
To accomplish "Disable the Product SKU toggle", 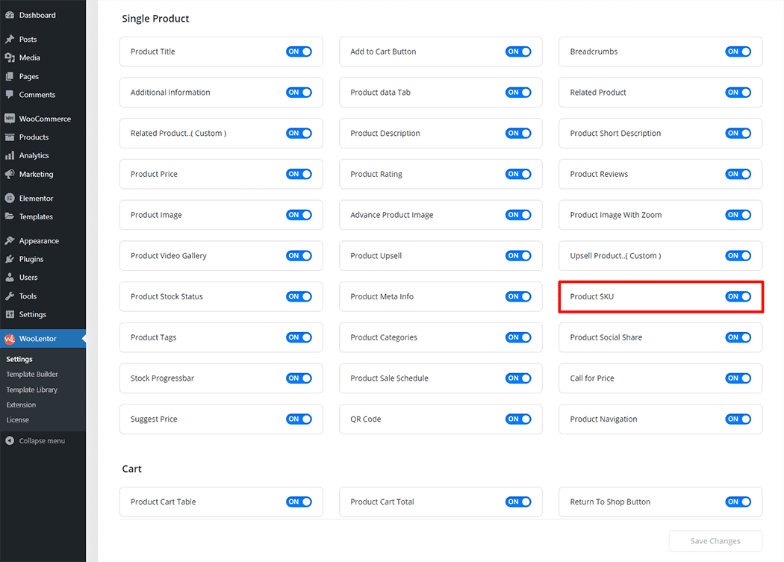I will tap(738, 296).
